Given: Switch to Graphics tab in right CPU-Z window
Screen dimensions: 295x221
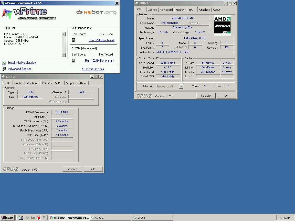Looking at the screenshot, I should (x=205, y=9).
